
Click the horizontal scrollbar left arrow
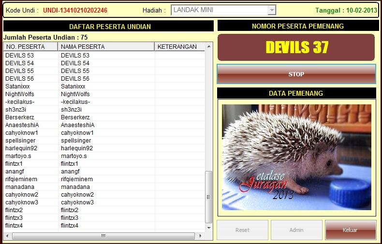7,236
